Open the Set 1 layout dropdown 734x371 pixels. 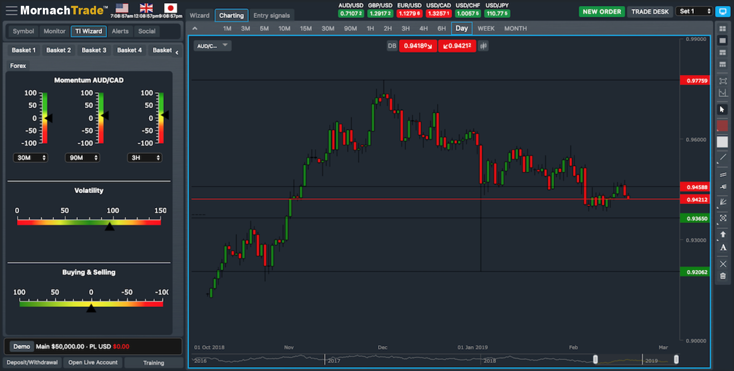pyautogui.click(x=695, y=11)
